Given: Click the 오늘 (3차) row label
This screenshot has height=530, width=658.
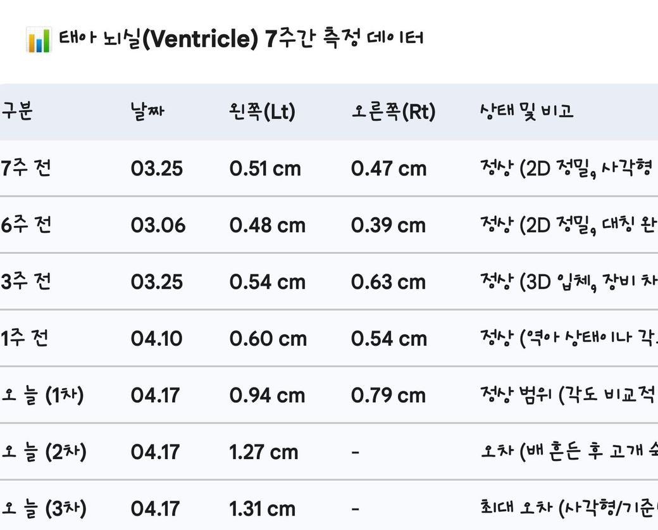Looking at the screenshot, I should 43,508.
